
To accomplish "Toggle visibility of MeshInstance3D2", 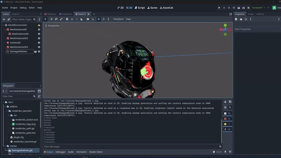I will pyautogui.click(x=39, y=38).
